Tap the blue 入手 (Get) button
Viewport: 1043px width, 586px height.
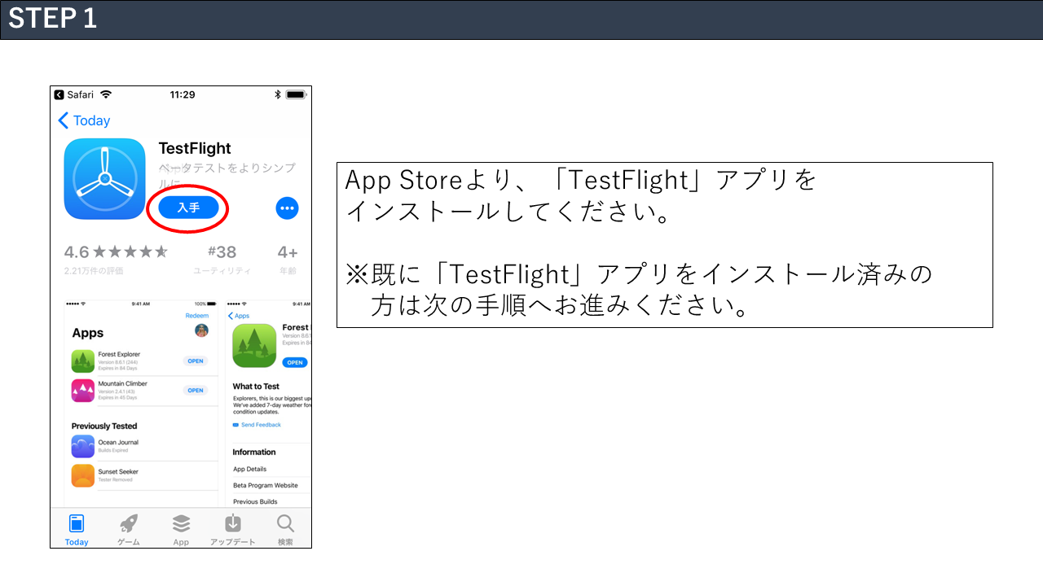(188, 208)
